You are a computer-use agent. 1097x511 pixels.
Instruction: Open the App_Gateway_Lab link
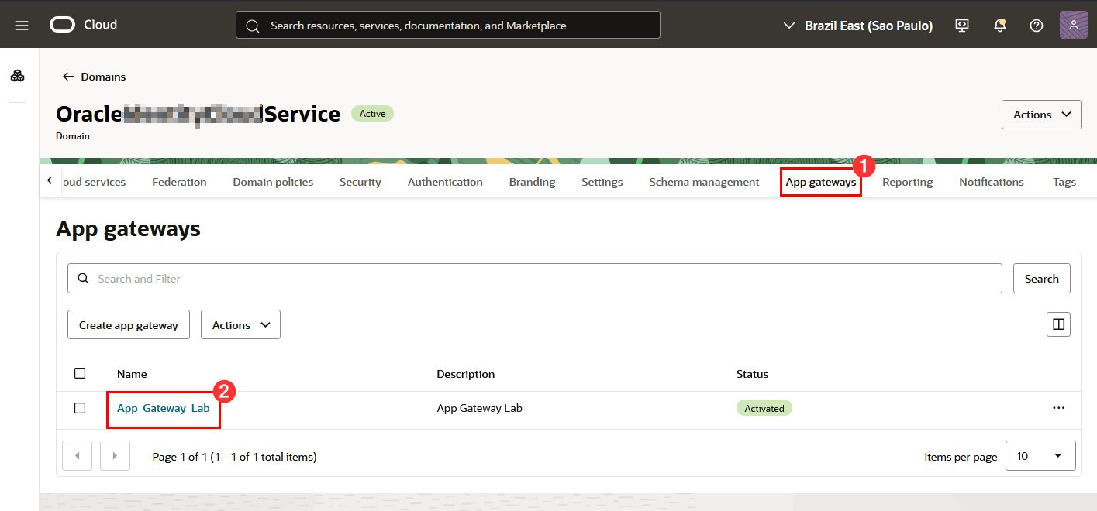point(164,408)
